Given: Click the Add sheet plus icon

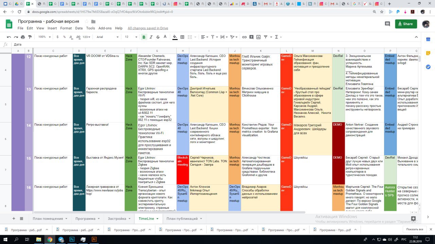Looking at the screenshot, I should (x=14, y=219).
